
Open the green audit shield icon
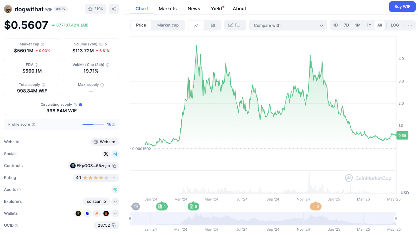pos(115,190)
